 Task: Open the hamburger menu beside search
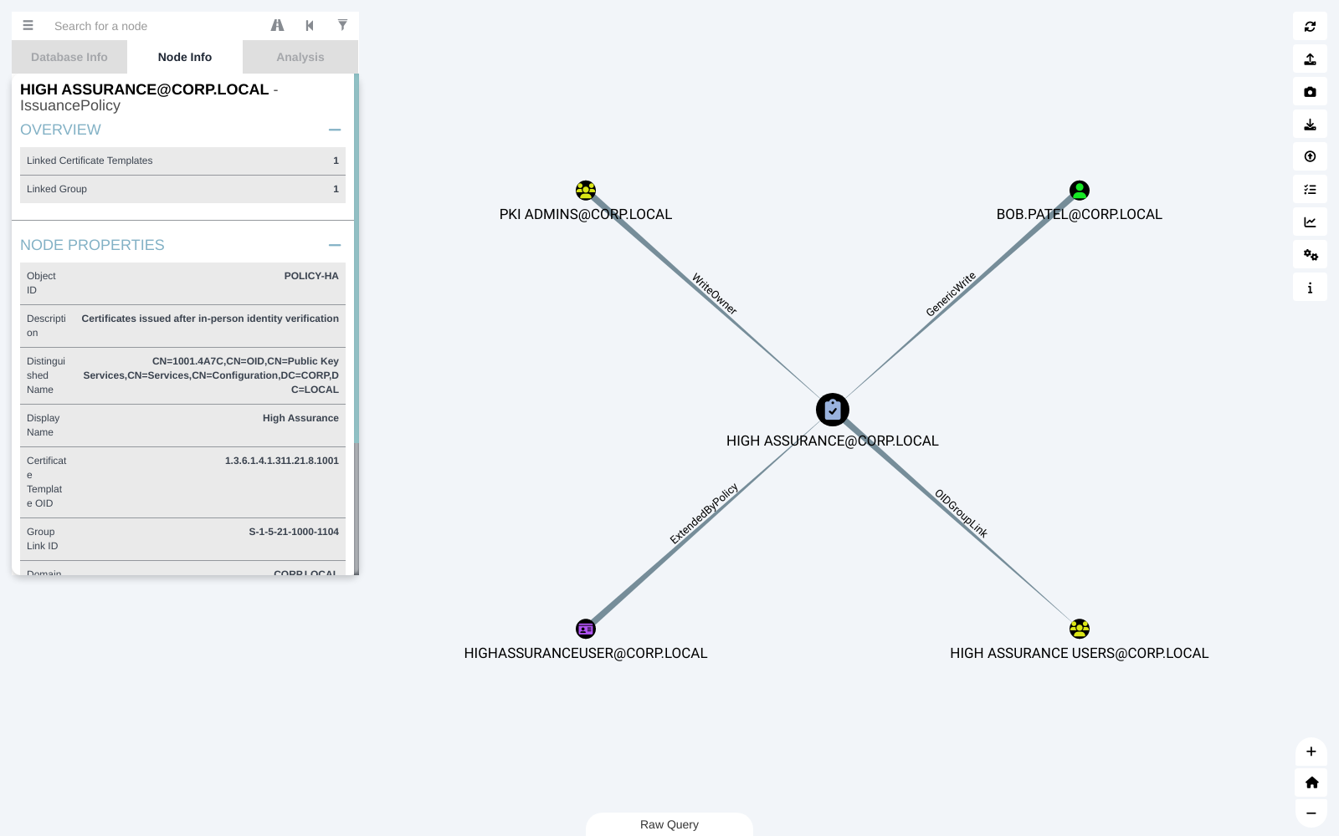pyautogui.click(x=28, y=25)
